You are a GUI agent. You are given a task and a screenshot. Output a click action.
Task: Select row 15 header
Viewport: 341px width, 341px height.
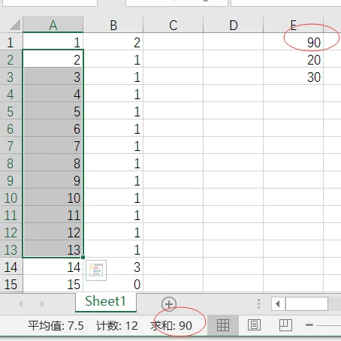(x=11, y=284)
